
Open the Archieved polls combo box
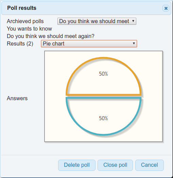coord(97,21)
